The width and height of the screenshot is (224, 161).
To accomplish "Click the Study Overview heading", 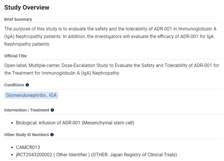I will 27,8.
